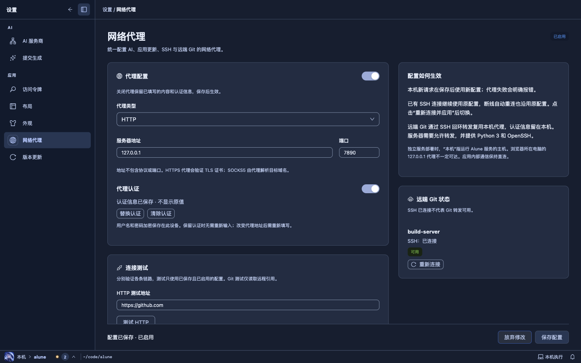
Task: Click the 本机 label in the status bar
Action: click(x=21, y=357)
